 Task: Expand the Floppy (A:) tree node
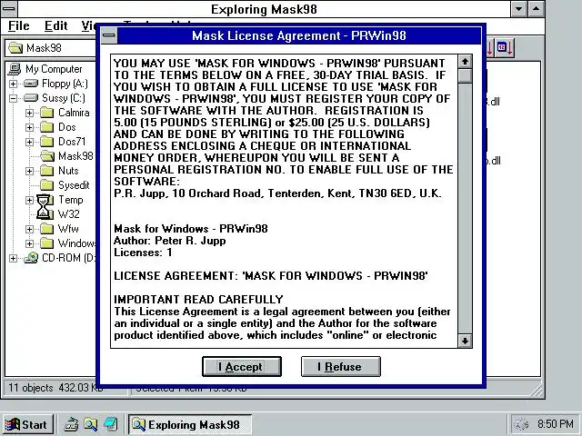[13, 84]
